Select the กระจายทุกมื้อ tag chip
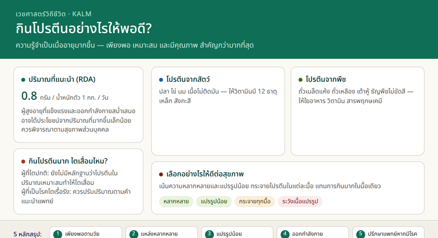 click(x=255, y=202)
